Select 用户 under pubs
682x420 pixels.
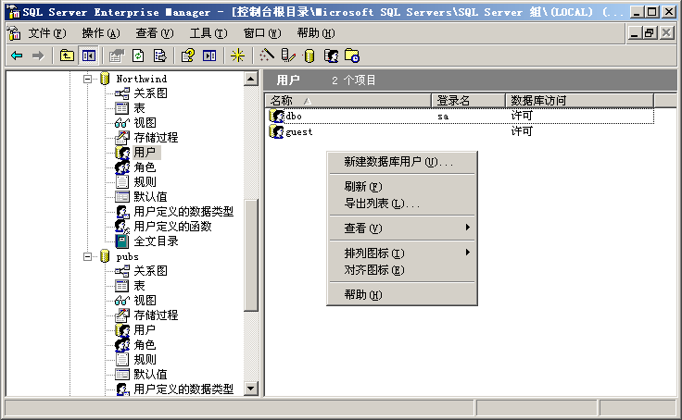(145, 330)
